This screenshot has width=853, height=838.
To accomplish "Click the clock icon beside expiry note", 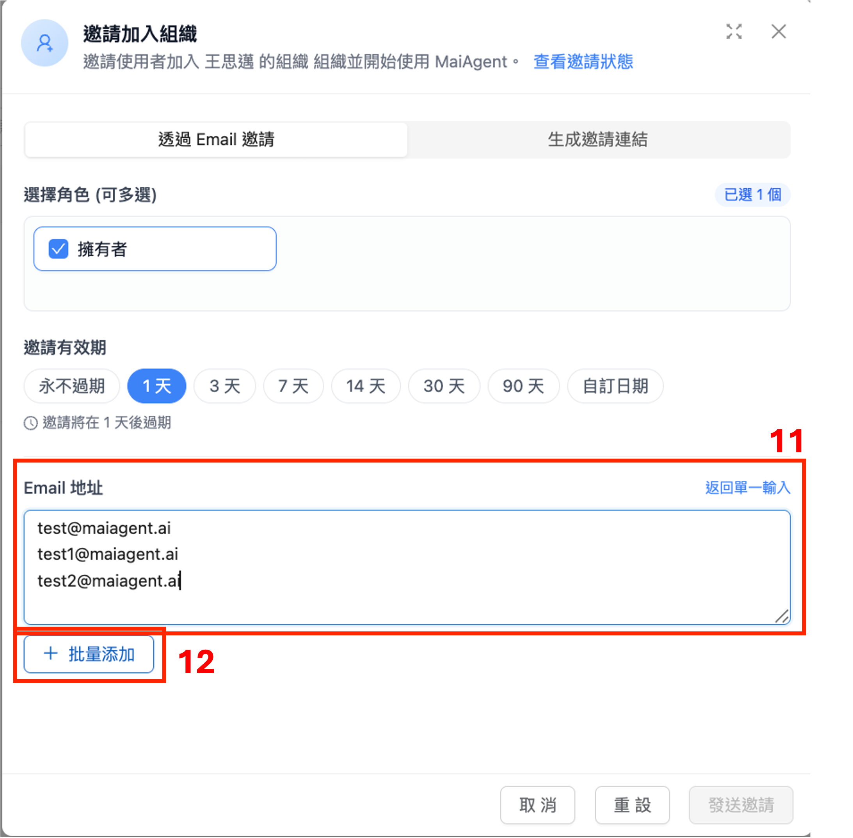I will tap(30, 423).
